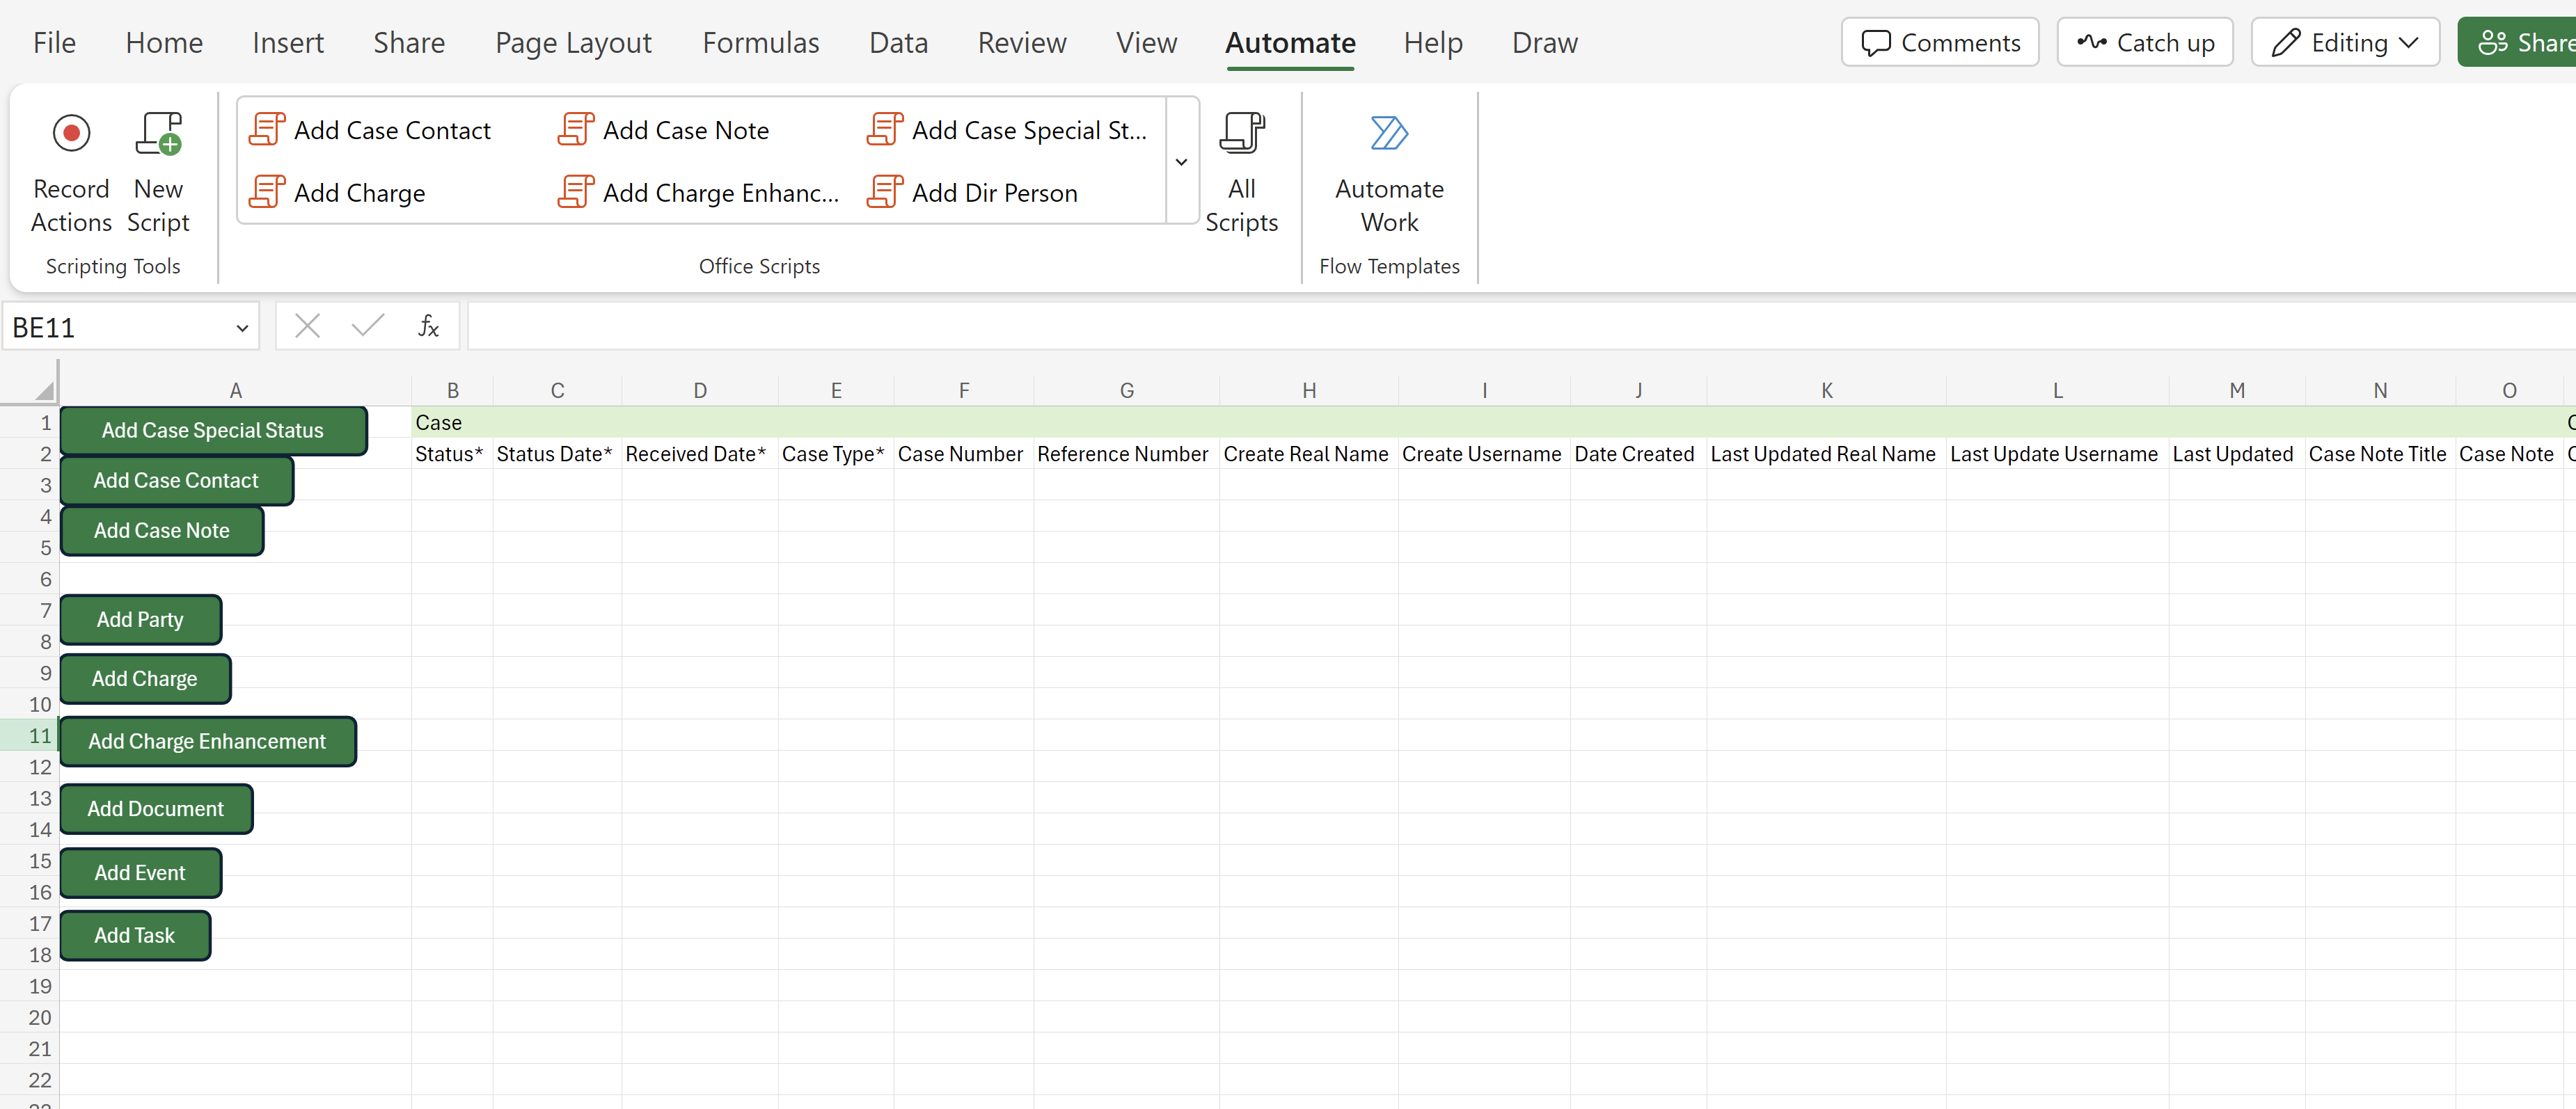Click the Add Charge ribbon icon
2576x1109 pixels.
(337, 192)
